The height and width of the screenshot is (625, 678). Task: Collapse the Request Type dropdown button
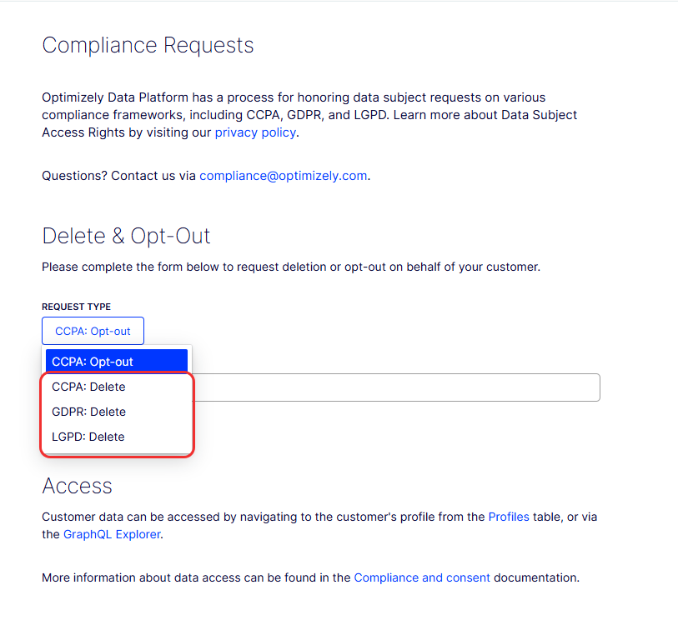tap(93, 331)
